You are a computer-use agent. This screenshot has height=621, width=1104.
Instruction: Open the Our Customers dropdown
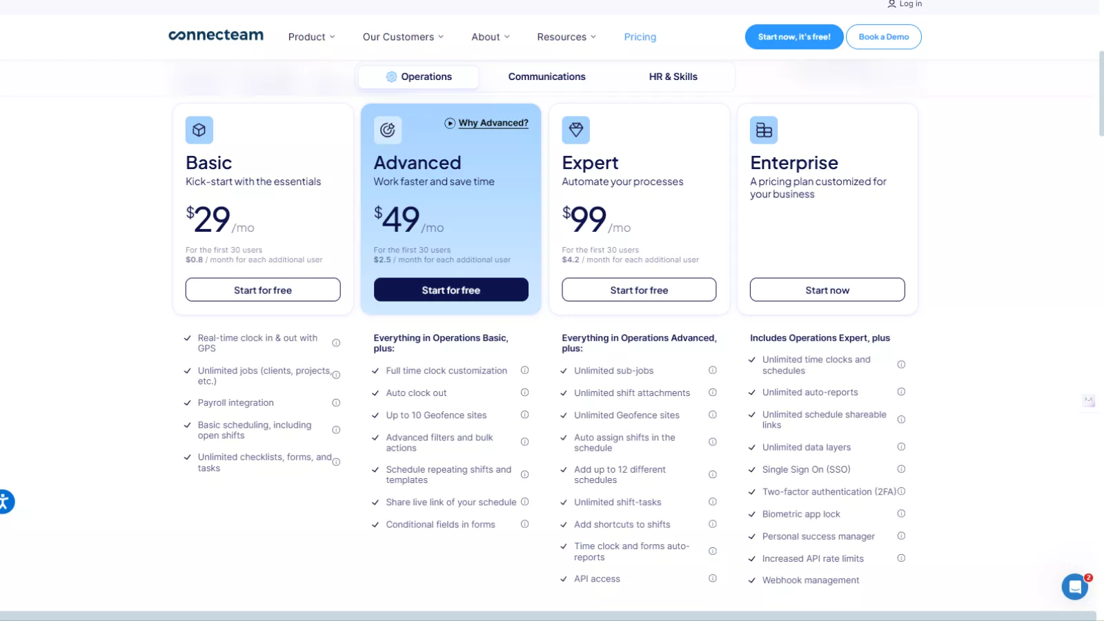(x=402, y=37)
